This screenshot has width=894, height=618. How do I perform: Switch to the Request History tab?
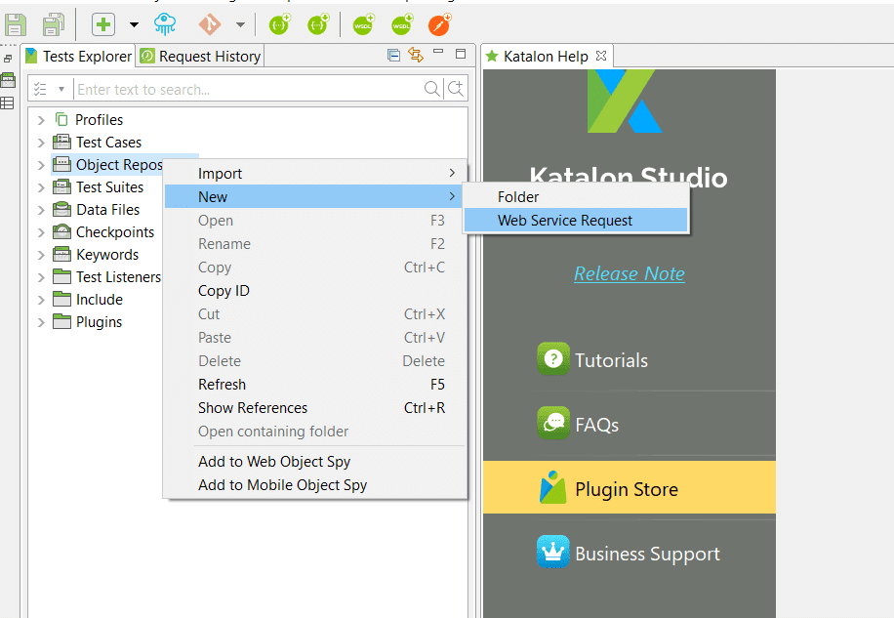(x=200, y=56)
